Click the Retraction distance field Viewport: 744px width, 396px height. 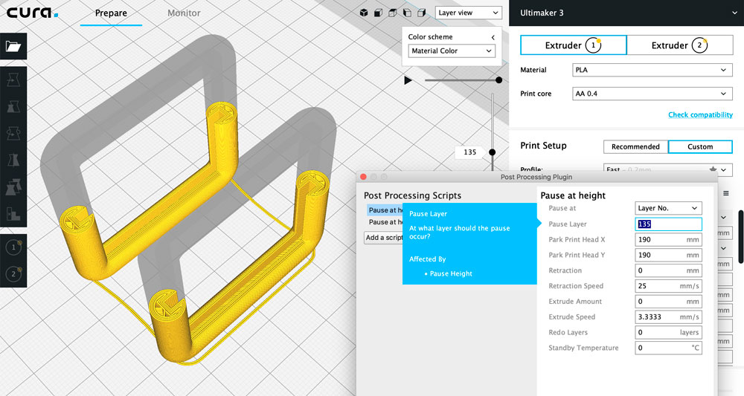click(x=668, y=270)
